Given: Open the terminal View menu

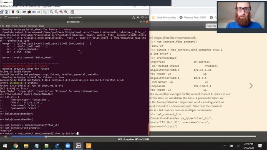Looking at the screenshot, I should pyautogui.click(x=15, y=26).
